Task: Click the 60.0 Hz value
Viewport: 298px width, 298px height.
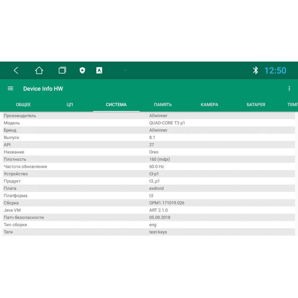Action: coord(156,167)
